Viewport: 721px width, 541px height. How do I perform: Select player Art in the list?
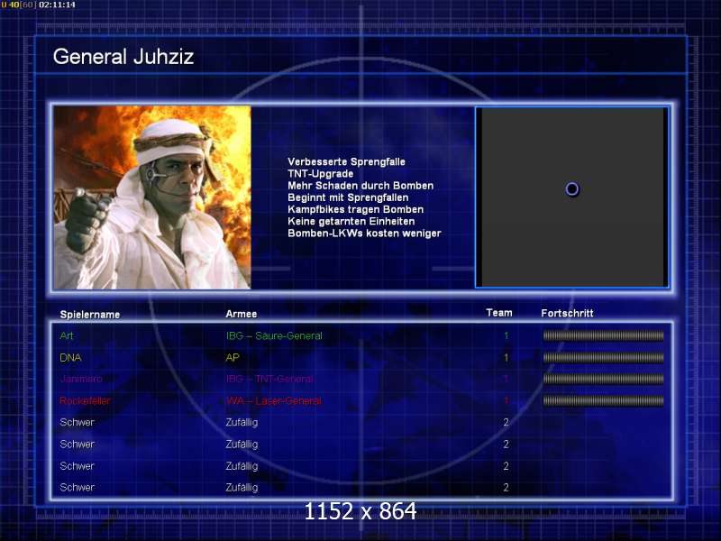pyautogui.click(x=67, y=336)
